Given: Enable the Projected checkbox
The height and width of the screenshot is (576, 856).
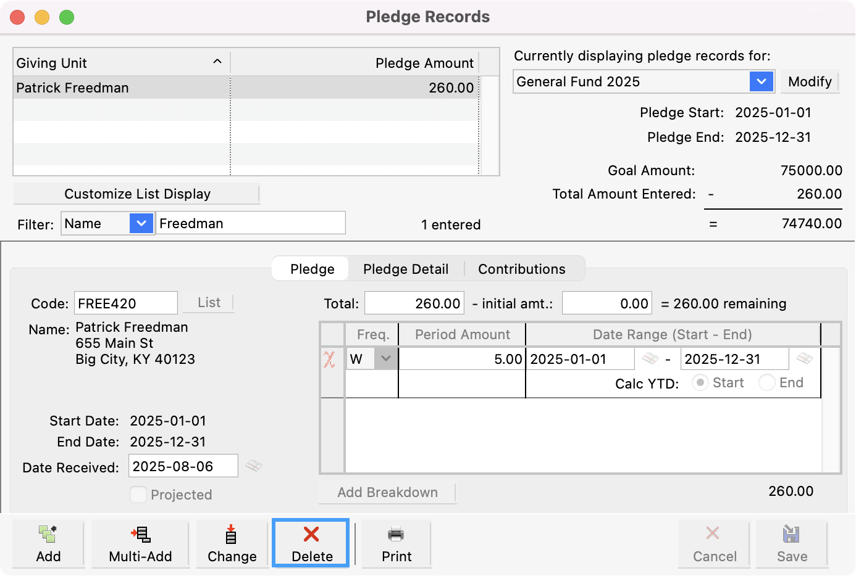Looking at the screenshot, I should click(x=138, y=494).
